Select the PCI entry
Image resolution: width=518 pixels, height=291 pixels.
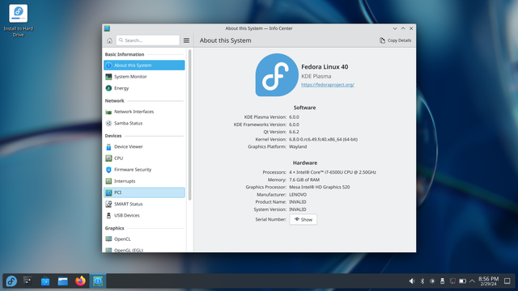coord(144,192)
